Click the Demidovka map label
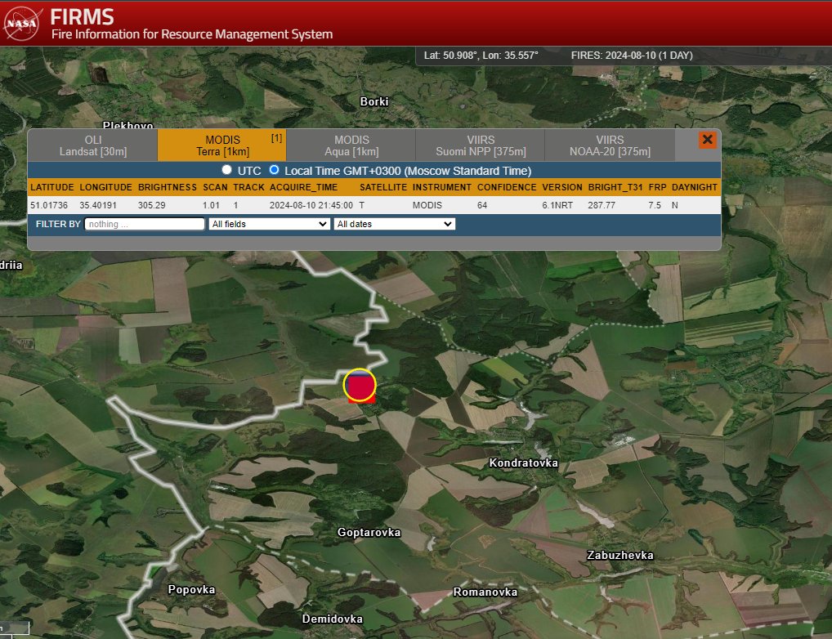832x639 pixels. point(332,619)
